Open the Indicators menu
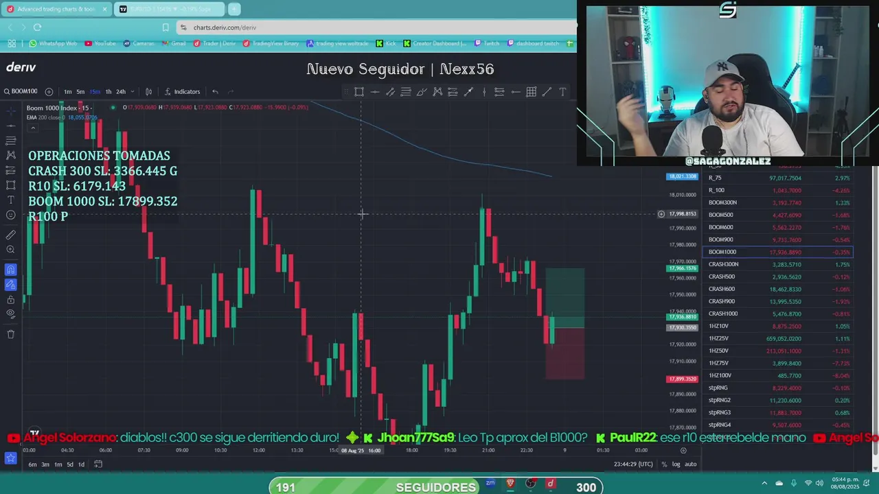The height and width of the screenshot is (494, 879). click(x=182, y=92)
